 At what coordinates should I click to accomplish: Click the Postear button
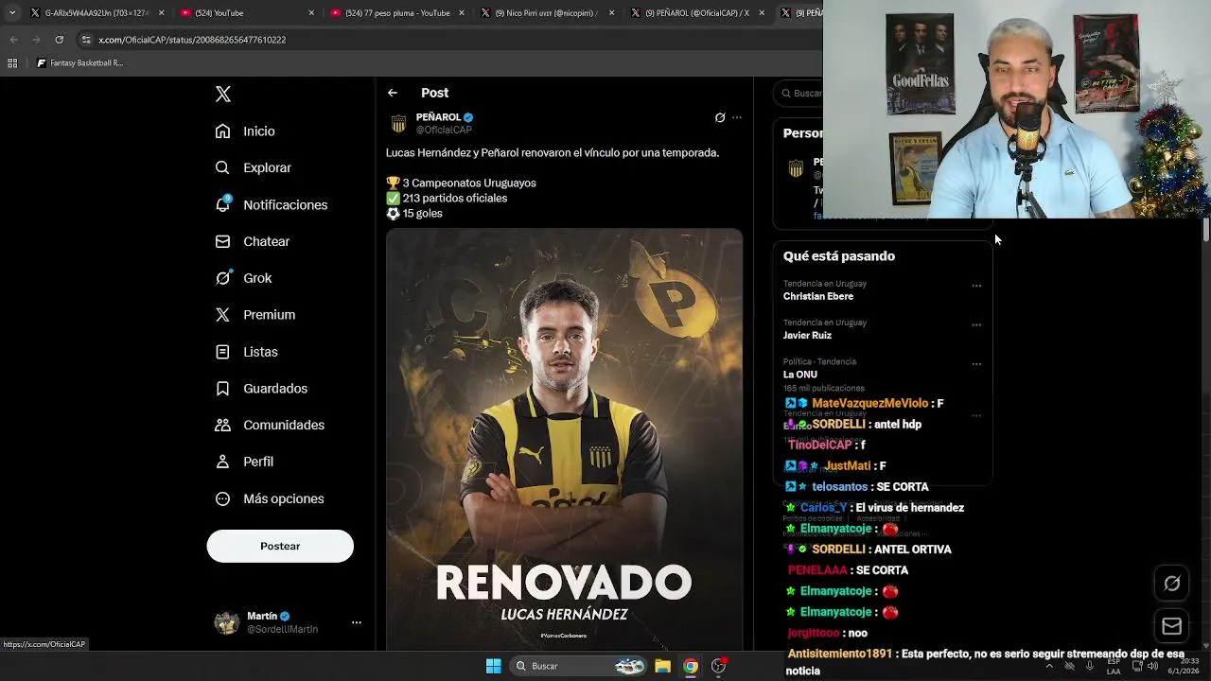(x=280, y=546)
